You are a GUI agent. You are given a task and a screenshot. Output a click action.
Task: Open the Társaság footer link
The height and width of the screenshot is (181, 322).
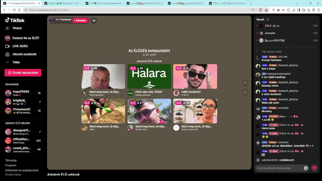click(x=11, y=160)
